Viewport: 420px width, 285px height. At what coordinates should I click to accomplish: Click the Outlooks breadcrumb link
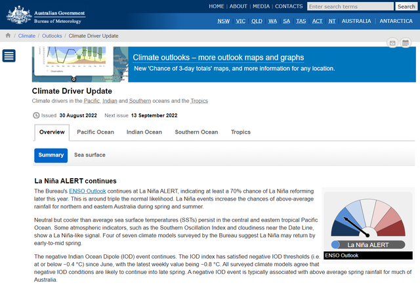pyautogui.click(x=52, y=36)
